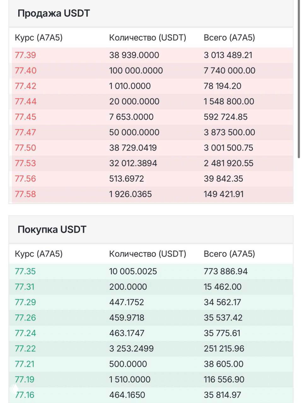Click the sell rate 77.42
Viewport: 302px width, 403px height.
tap(25, 86)
